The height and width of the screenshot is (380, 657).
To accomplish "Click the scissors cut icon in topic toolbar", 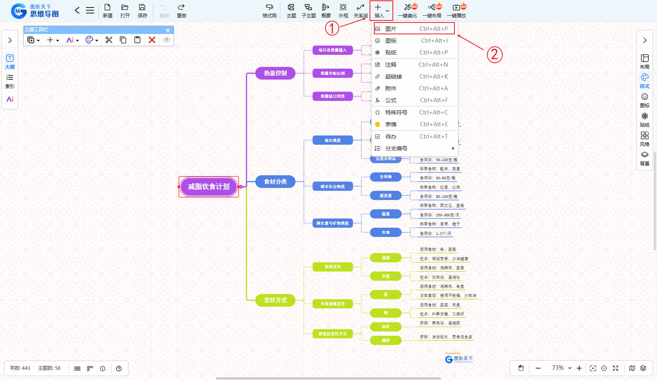I will (109, 40).
